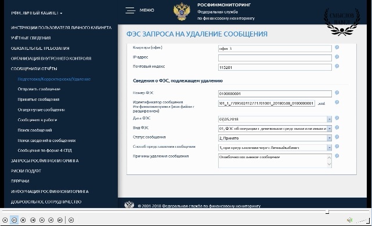
Task: Click the Play button in the player bar
Action: pyautogui.click(x=5, y=220)
